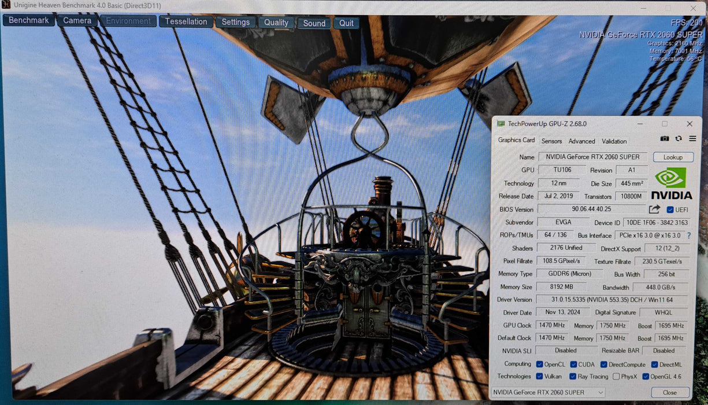Viewport: 708px width, 405px height.
Task: Click the Resizable BAR value Disabled
Action: (663, 351)
